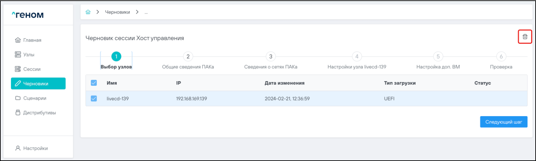Uncheck the livecd-139 row checkbox

[94, 98]
